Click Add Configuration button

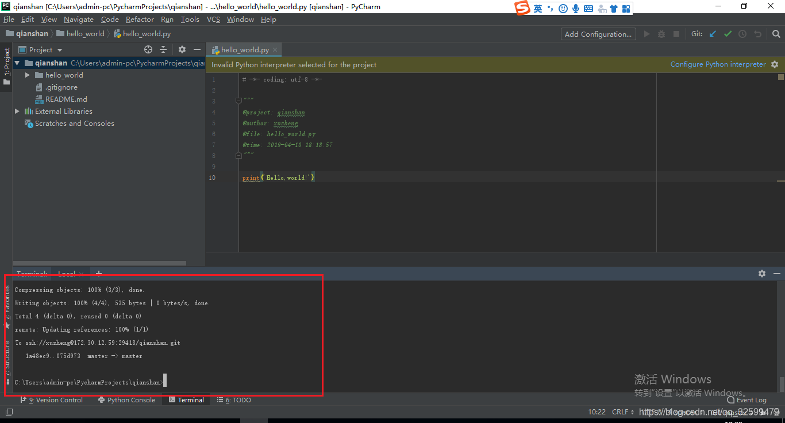click(598, 34)
